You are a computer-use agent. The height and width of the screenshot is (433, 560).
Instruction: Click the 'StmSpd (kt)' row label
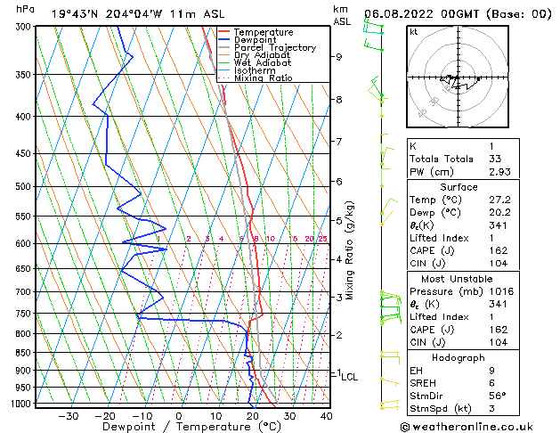[441, 409]
